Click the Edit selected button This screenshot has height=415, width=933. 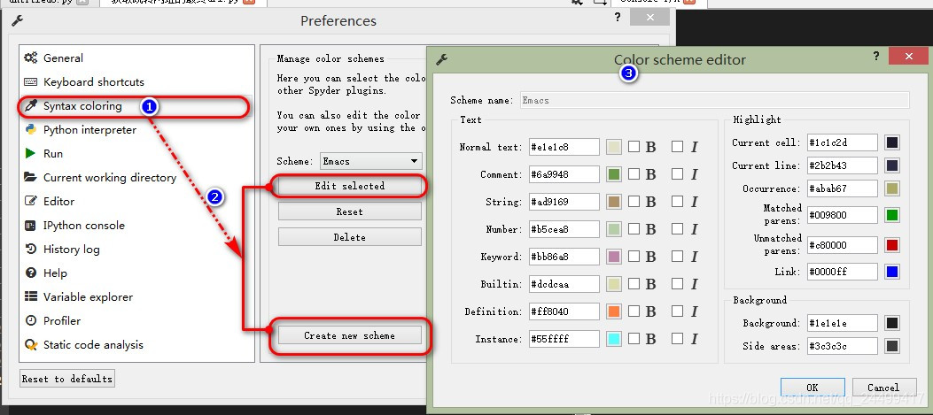350,186
